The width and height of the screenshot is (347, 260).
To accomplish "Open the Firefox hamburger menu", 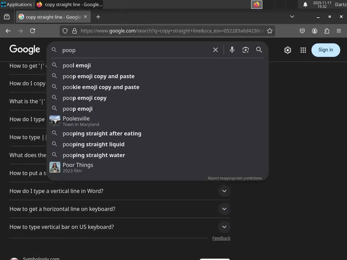I will coord(339,31).
